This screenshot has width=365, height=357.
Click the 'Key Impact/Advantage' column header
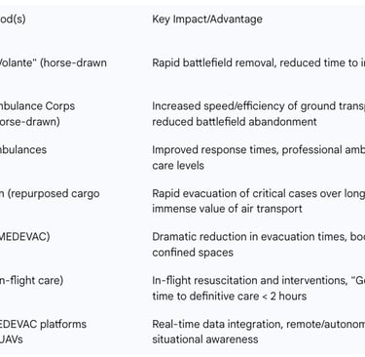pos(207,20)
